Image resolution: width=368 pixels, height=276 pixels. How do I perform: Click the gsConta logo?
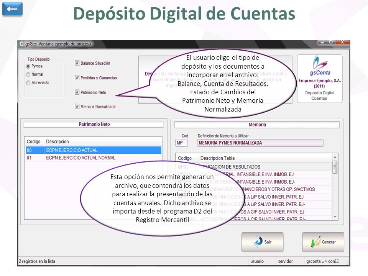tap(320, 66)
